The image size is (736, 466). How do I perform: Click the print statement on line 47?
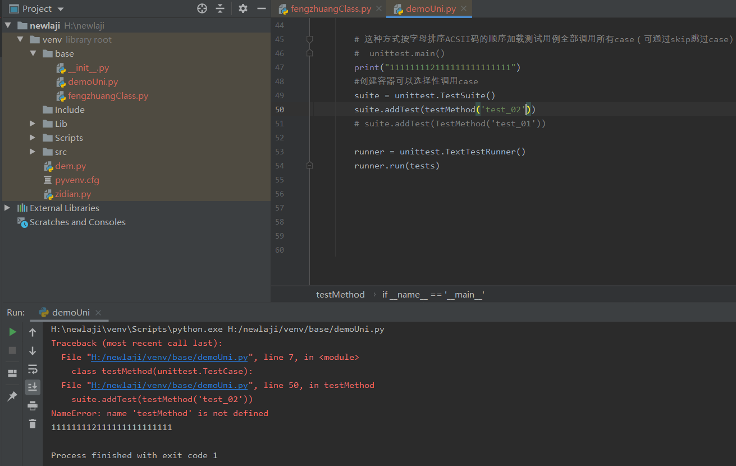[437, 67]
